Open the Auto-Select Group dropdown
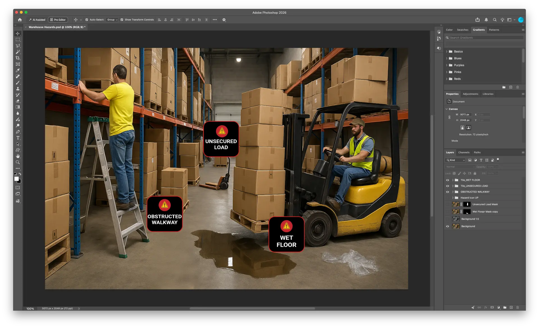The height and width of the screenshot is (328, 539). (112, 20)
